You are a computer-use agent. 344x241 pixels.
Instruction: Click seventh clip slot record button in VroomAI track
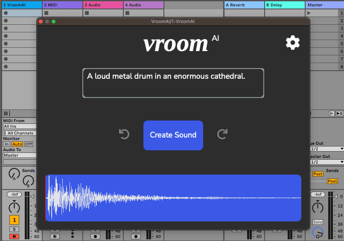tap(6, 59)
